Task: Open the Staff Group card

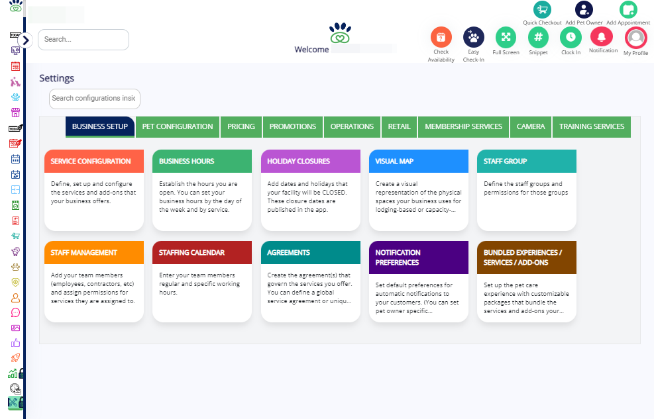Action: (527, 190)
